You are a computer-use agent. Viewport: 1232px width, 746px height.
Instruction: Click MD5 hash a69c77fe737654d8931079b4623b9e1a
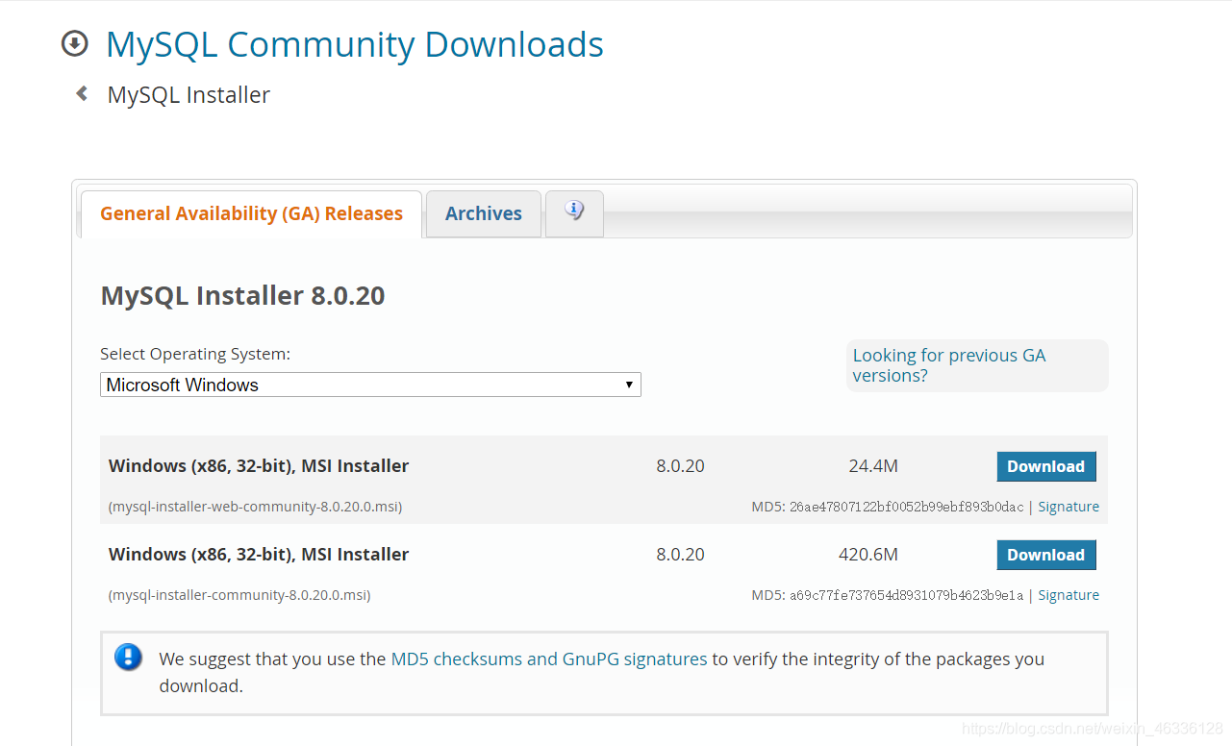(907, 595)
